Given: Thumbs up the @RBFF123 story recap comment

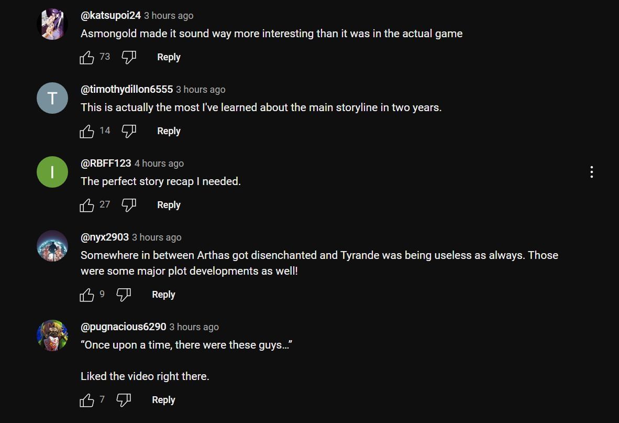Looking at the screenshot, I should click(x=87, y=205).
